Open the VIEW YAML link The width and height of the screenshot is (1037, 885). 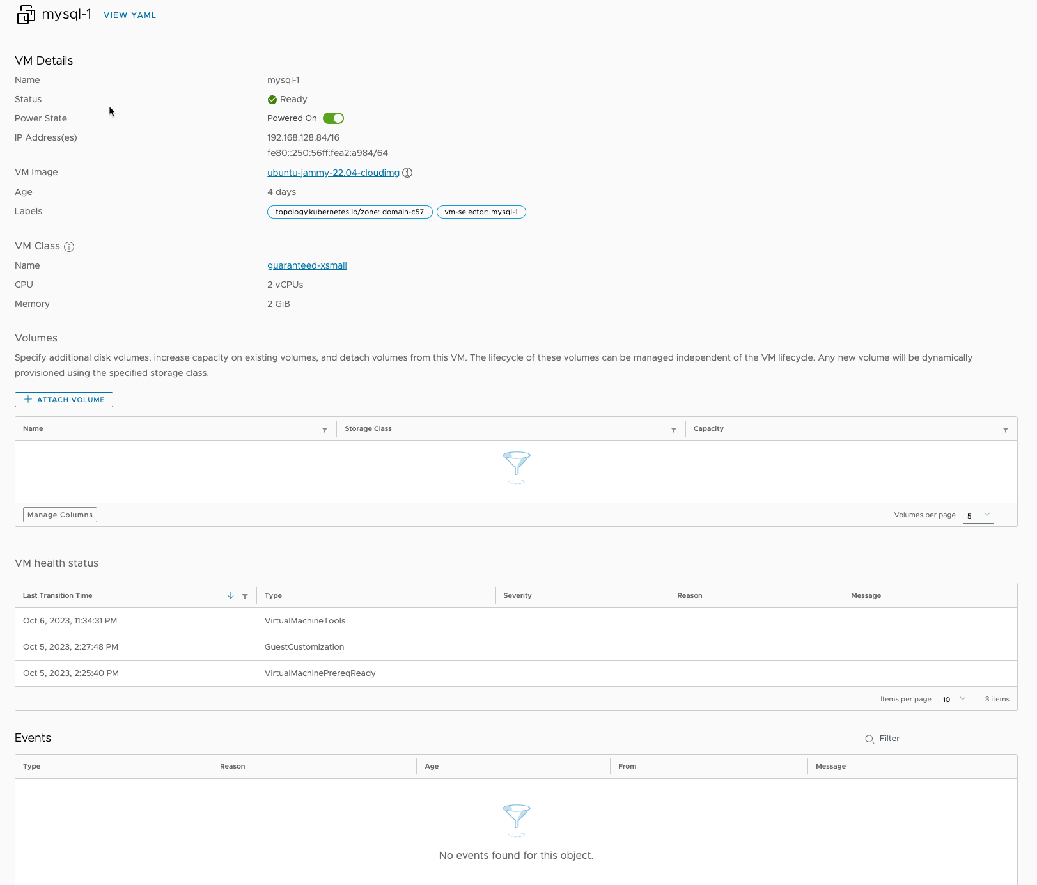pos(130,15)
